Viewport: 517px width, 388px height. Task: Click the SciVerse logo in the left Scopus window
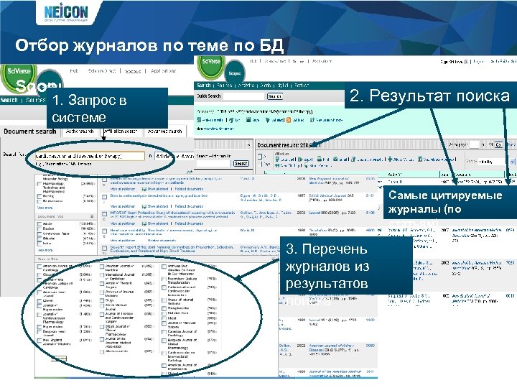18,78
